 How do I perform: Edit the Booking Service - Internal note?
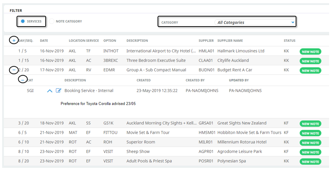(x=59, y=91)
